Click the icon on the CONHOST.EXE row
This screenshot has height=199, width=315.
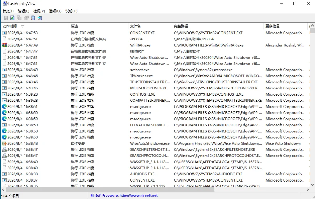4,94
